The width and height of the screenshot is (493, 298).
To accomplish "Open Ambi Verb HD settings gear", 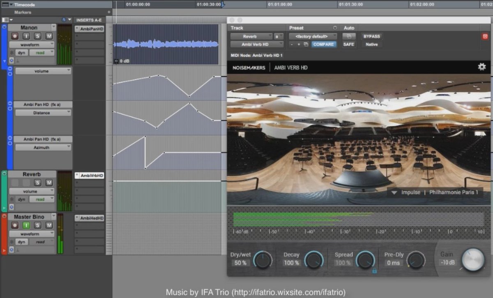I will 481,67.
